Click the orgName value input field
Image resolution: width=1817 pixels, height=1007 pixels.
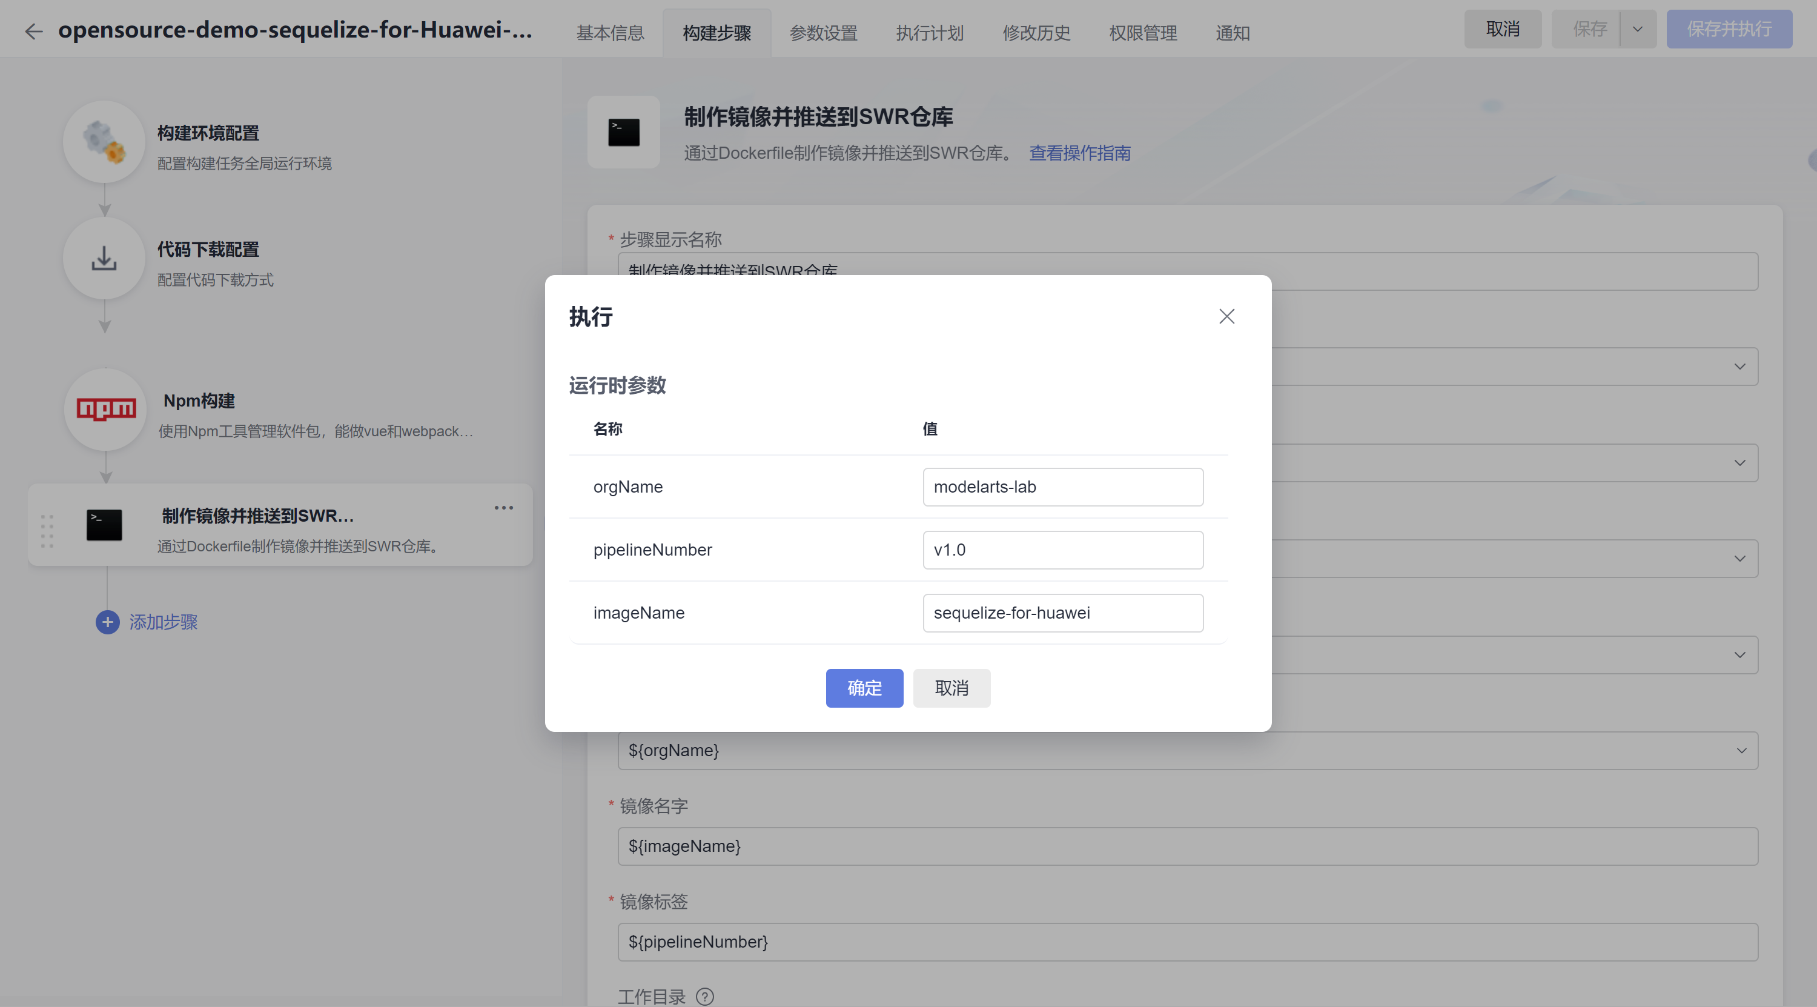pyautogui.click(x=1062, y=487)
